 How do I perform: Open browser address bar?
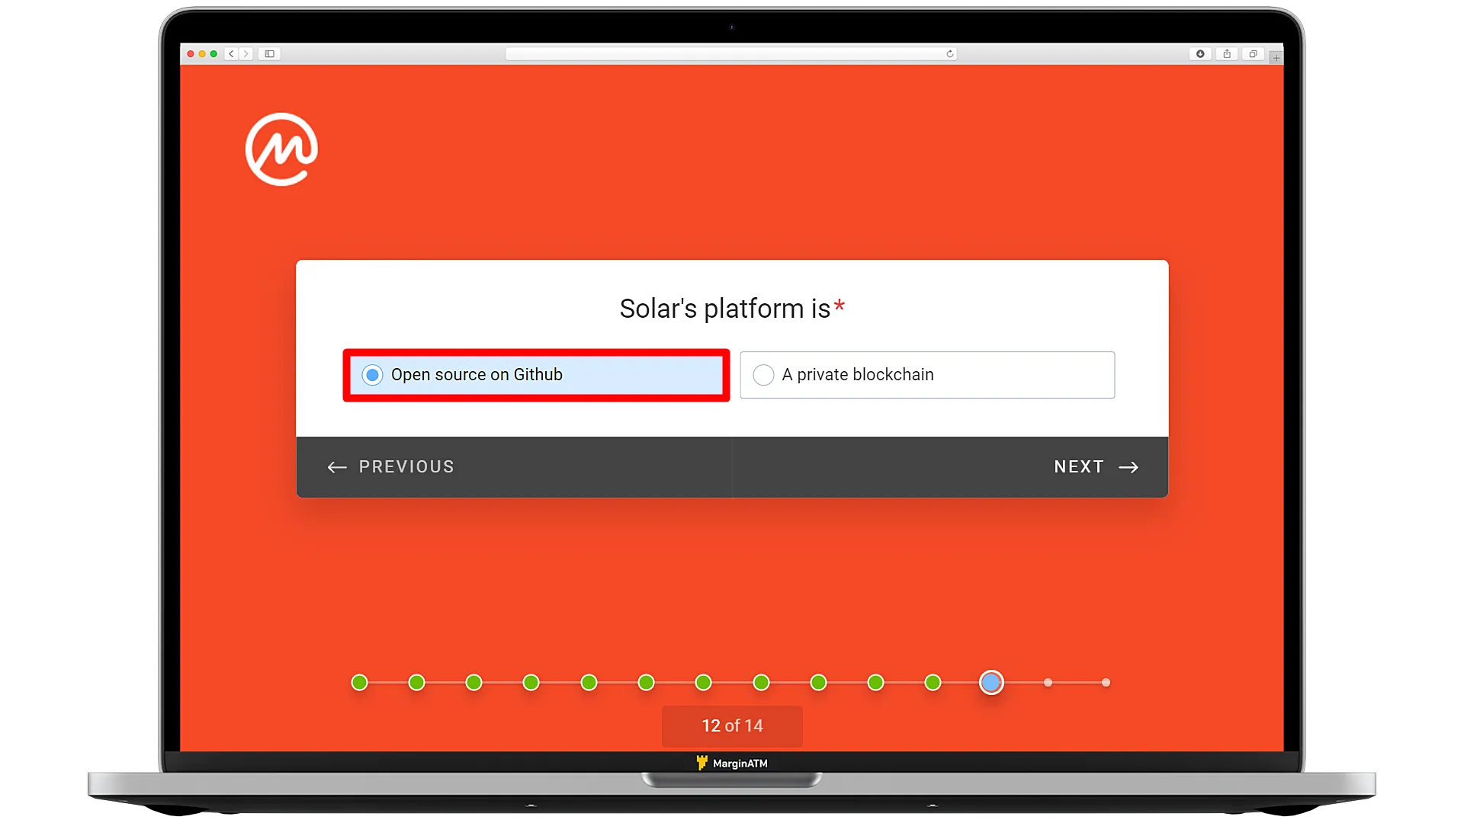pos(732,53)
